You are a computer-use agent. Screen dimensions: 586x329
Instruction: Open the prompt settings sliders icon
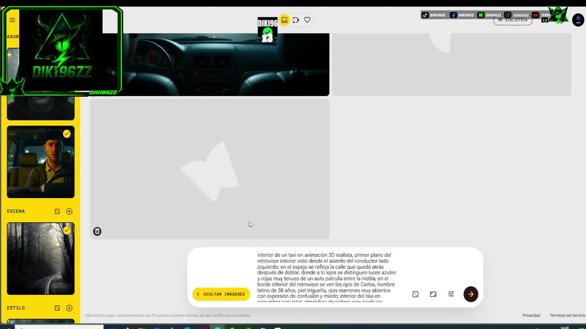tap(451, 294)
